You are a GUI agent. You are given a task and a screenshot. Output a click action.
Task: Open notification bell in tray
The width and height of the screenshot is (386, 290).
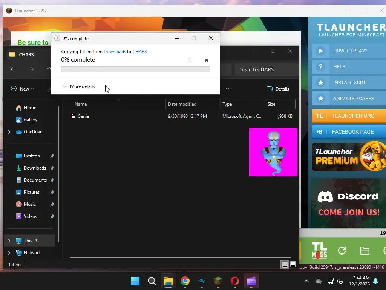pyautogui.click(x=376, y=281)
